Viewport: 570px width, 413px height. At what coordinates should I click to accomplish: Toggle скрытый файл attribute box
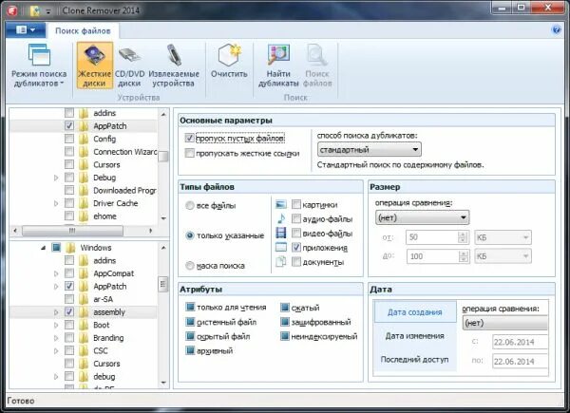click(190, 336)
